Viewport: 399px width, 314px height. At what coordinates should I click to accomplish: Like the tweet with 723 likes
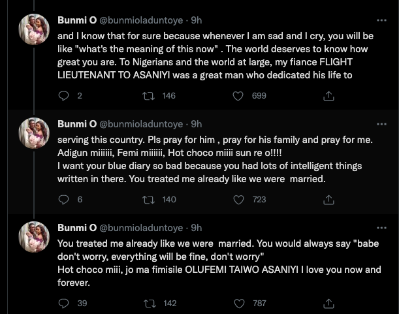240,200
